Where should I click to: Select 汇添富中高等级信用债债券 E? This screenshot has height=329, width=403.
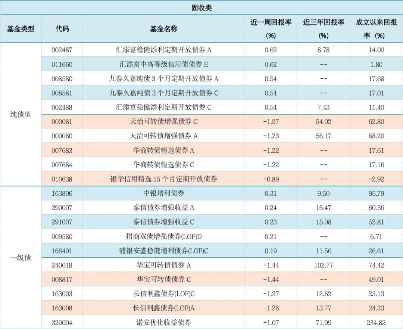click(164, 64)
